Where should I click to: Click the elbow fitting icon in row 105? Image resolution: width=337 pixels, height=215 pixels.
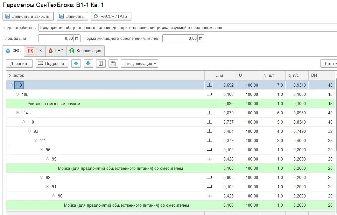point(209,95)
